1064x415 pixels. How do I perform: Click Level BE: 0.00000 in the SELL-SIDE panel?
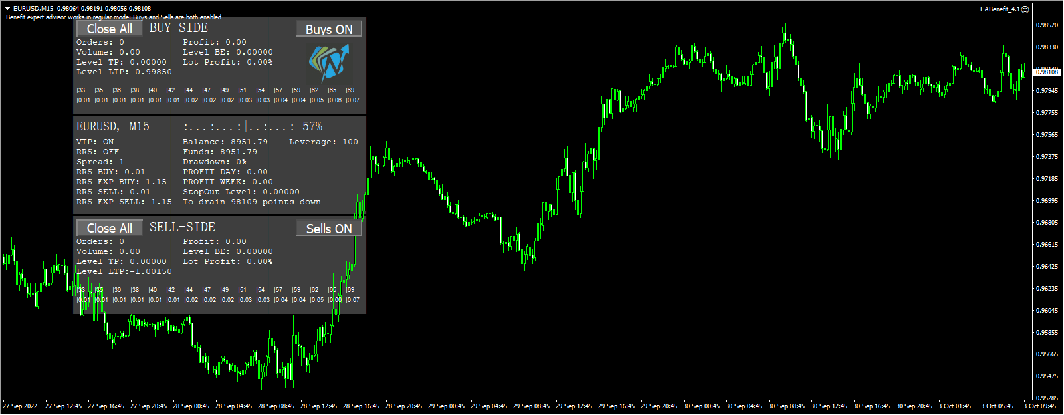click(228, 251)
